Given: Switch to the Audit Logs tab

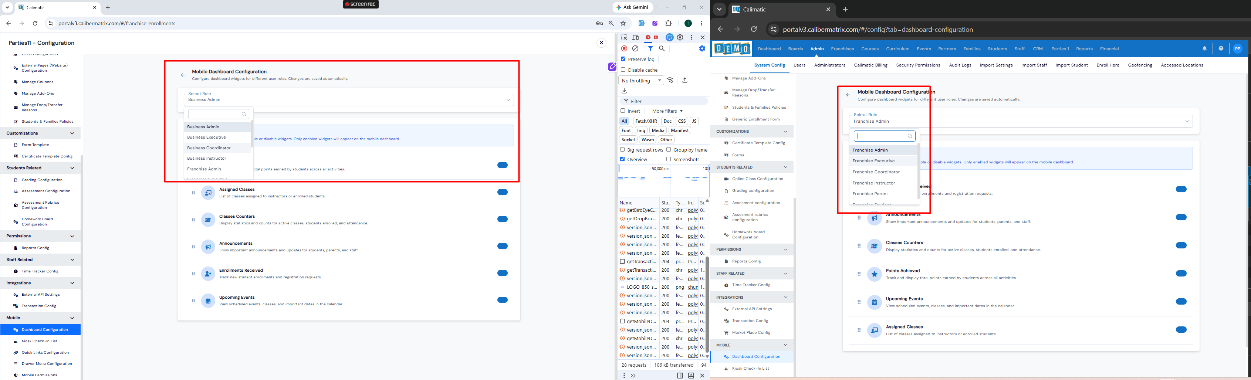Looking at the screenshot, I should click(x=960, y=65).
